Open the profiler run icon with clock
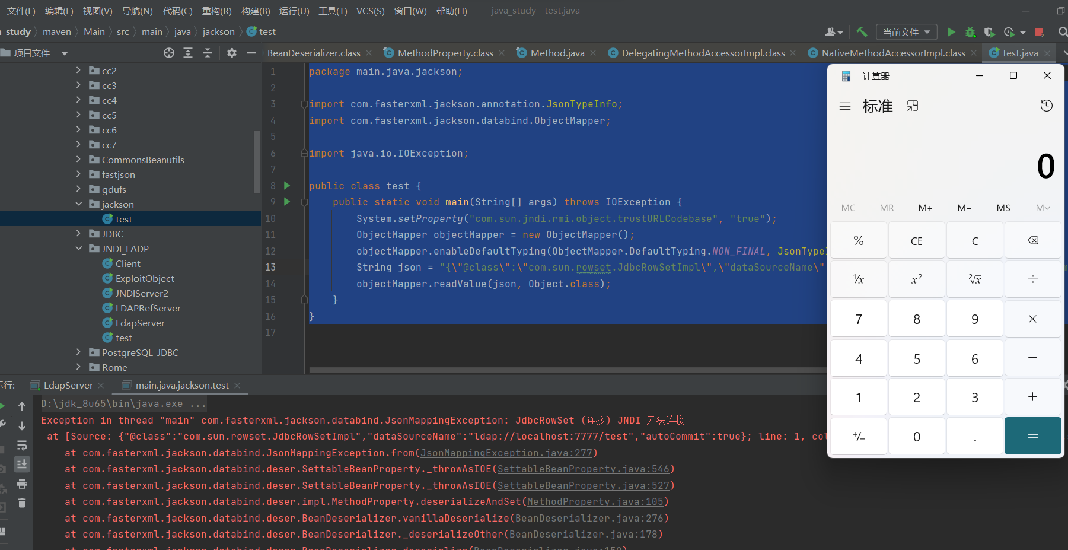Viewport: 1068px width, 550px height. pos(1009,32)
